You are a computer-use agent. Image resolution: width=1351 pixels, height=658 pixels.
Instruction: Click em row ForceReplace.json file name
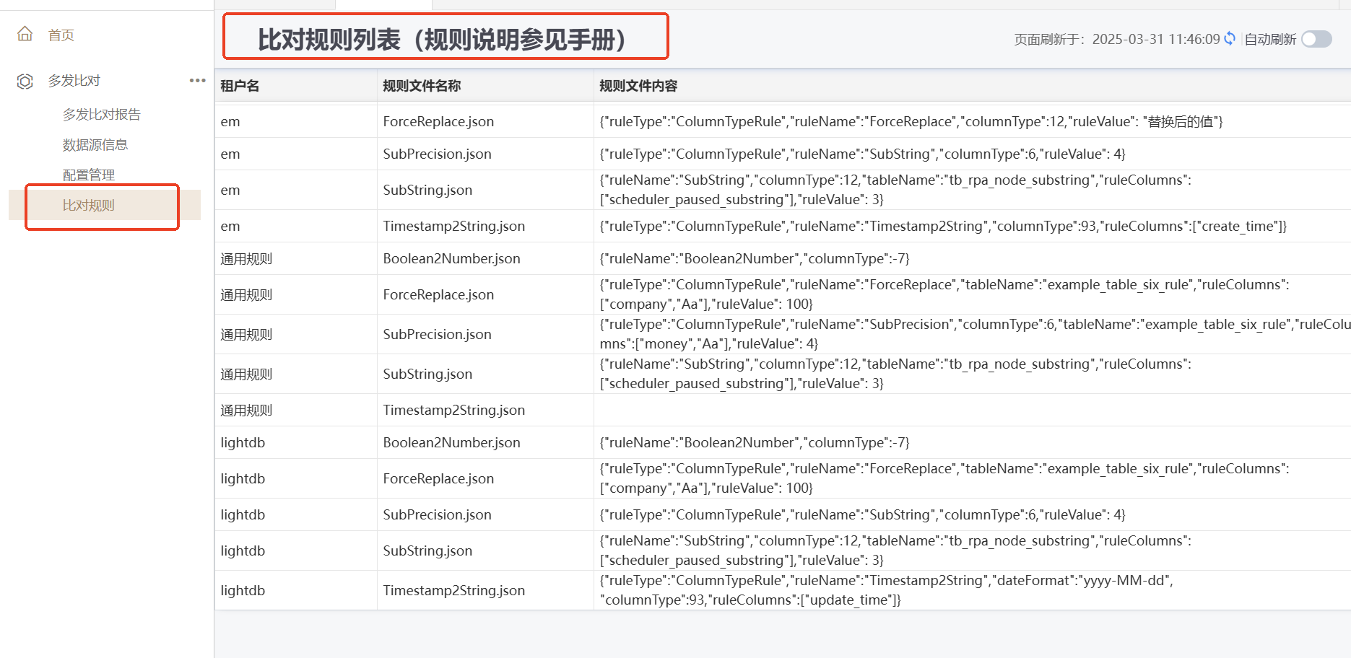pyautogui.click(x=438, y=121)
